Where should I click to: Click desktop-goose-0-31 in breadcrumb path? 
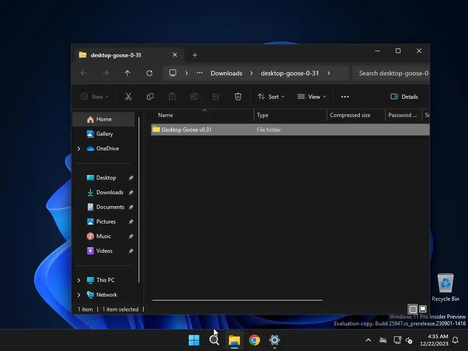(x=290, y=73)
